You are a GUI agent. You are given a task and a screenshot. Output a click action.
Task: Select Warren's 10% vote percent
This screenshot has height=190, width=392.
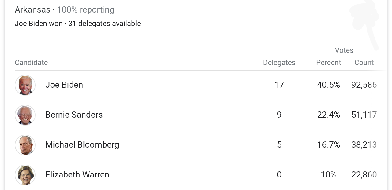point(328,174)
